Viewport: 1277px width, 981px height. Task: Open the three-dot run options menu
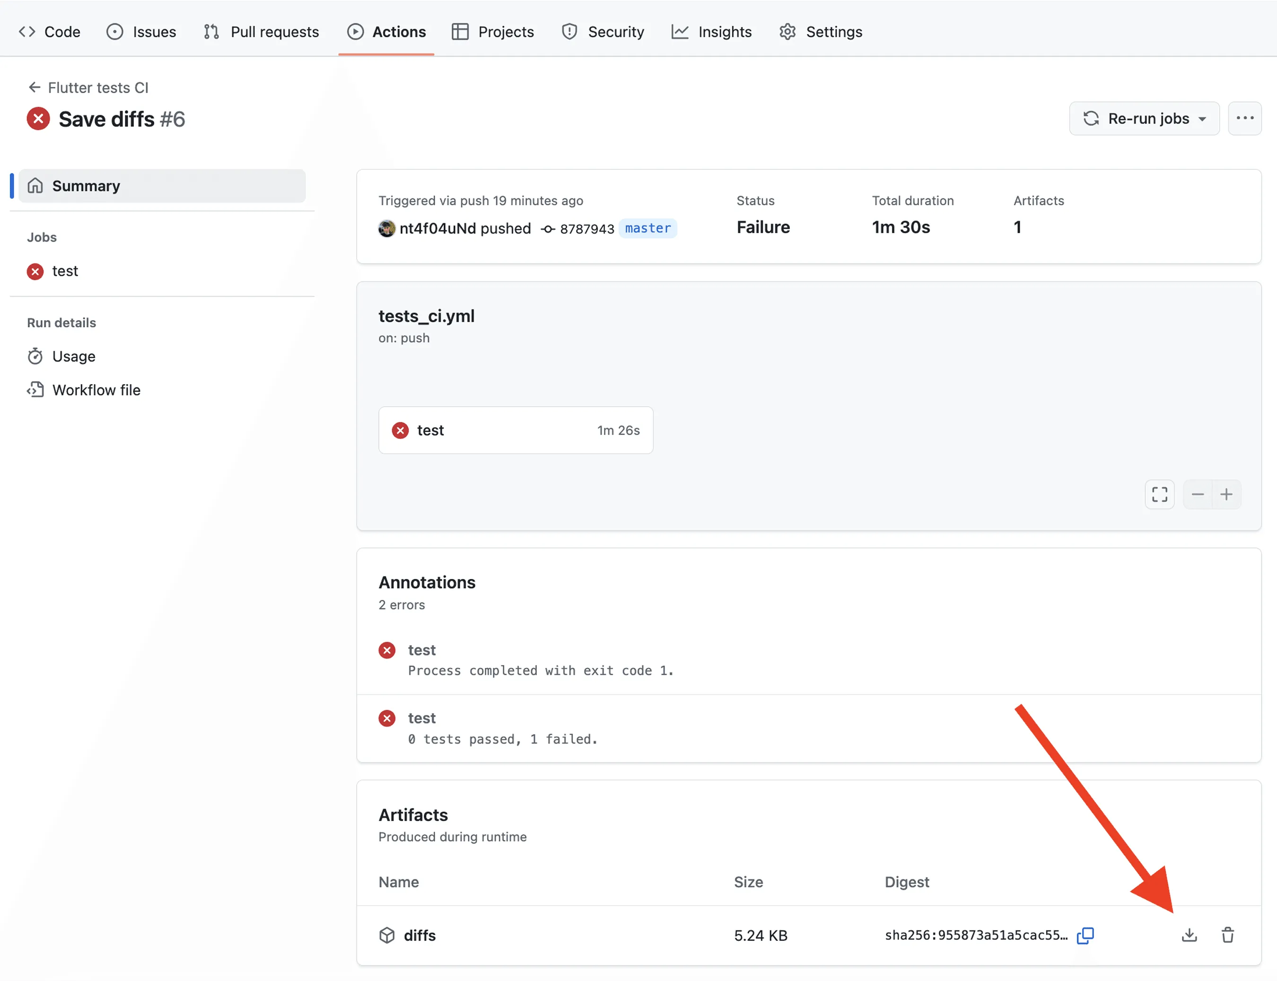pos(1244,119)
